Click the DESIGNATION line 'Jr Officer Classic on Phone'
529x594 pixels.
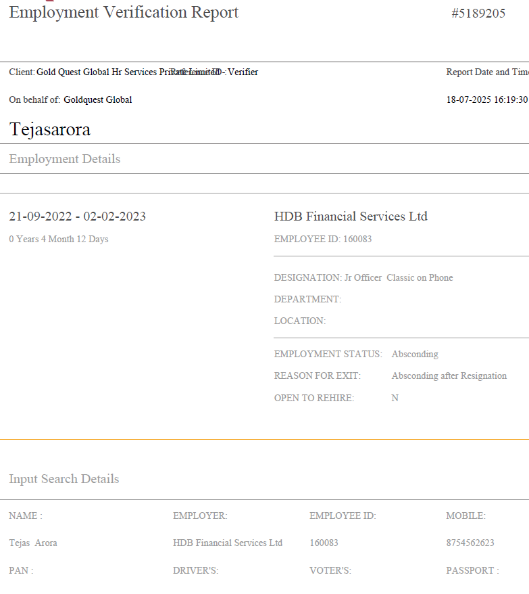coord(363,277)
